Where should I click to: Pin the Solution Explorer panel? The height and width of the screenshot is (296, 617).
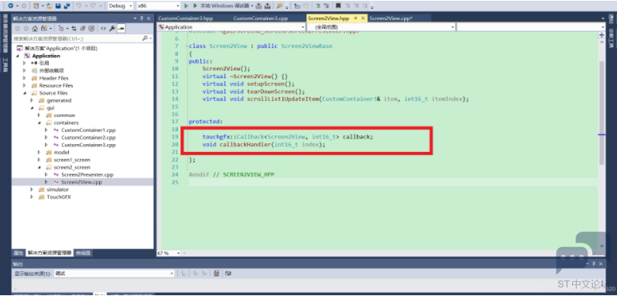point(142,18)
